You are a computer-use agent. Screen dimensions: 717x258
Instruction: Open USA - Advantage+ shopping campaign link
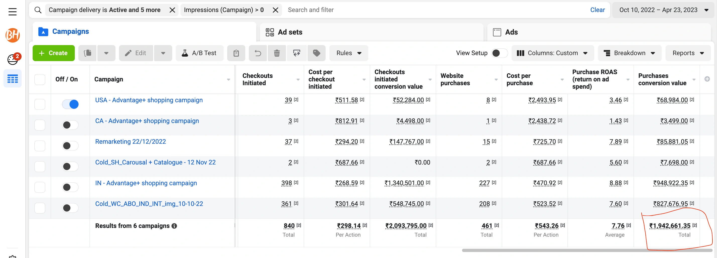149,100
